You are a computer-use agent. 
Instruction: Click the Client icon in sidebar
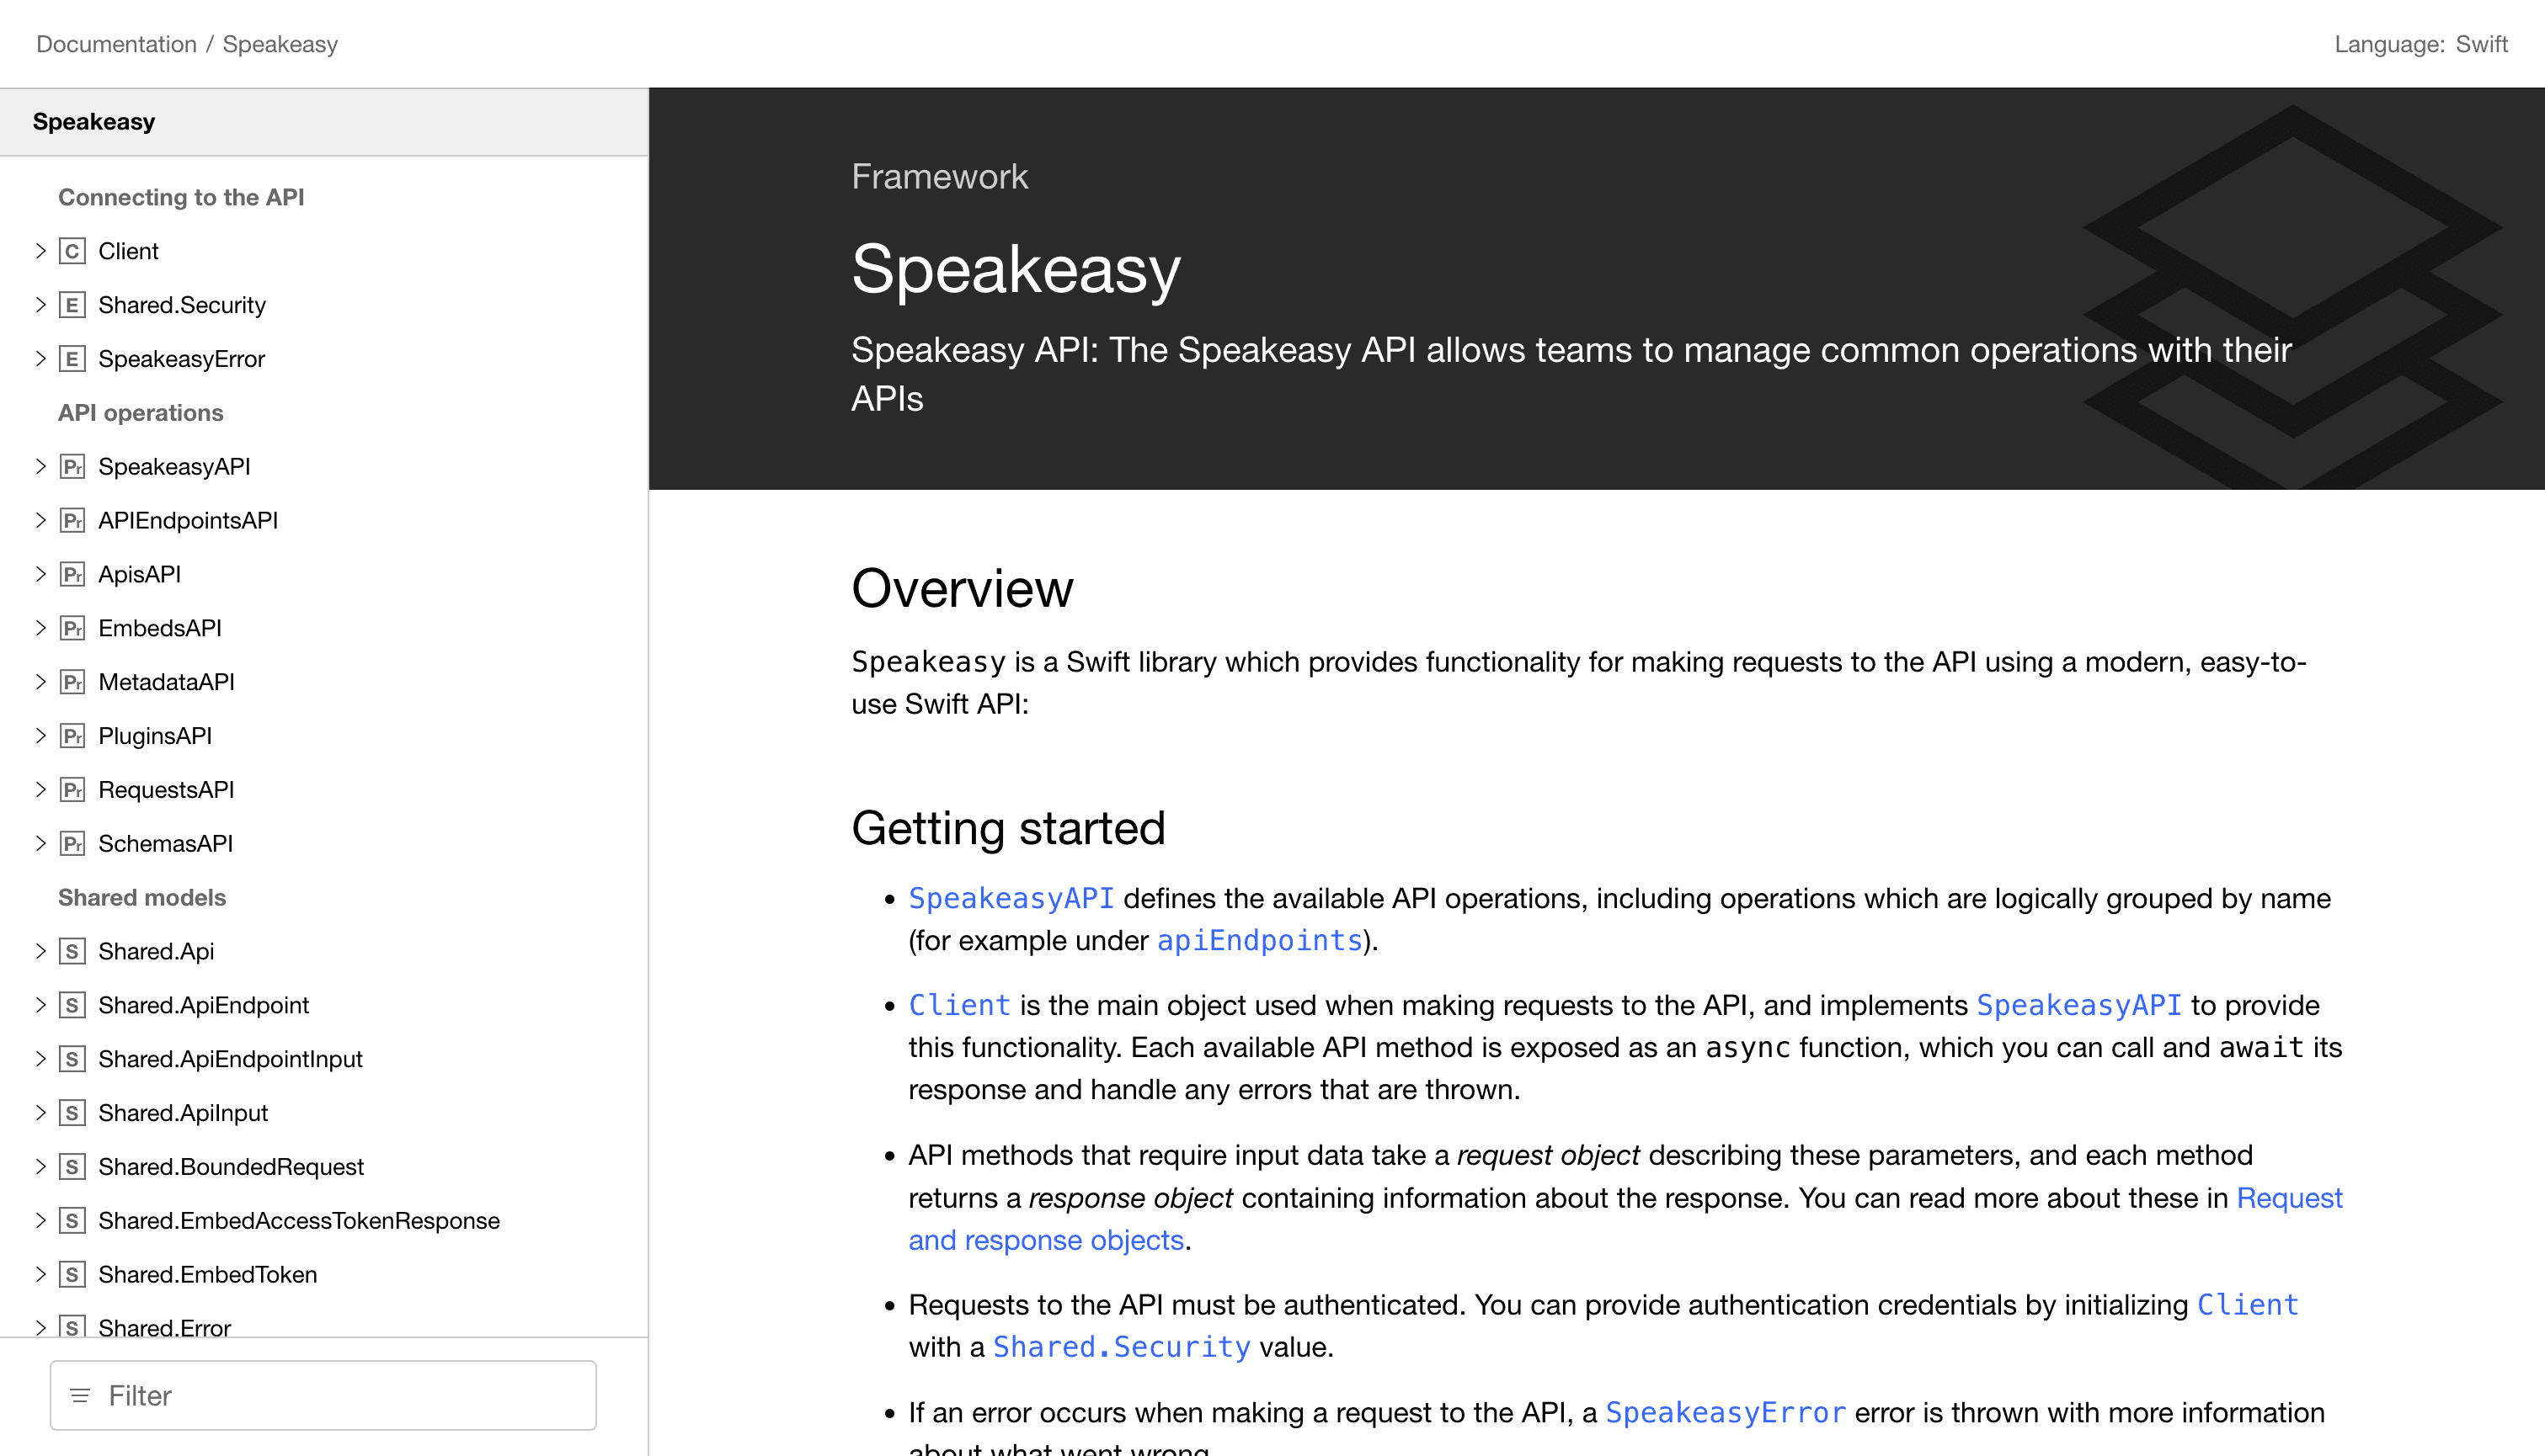point(72,252)
